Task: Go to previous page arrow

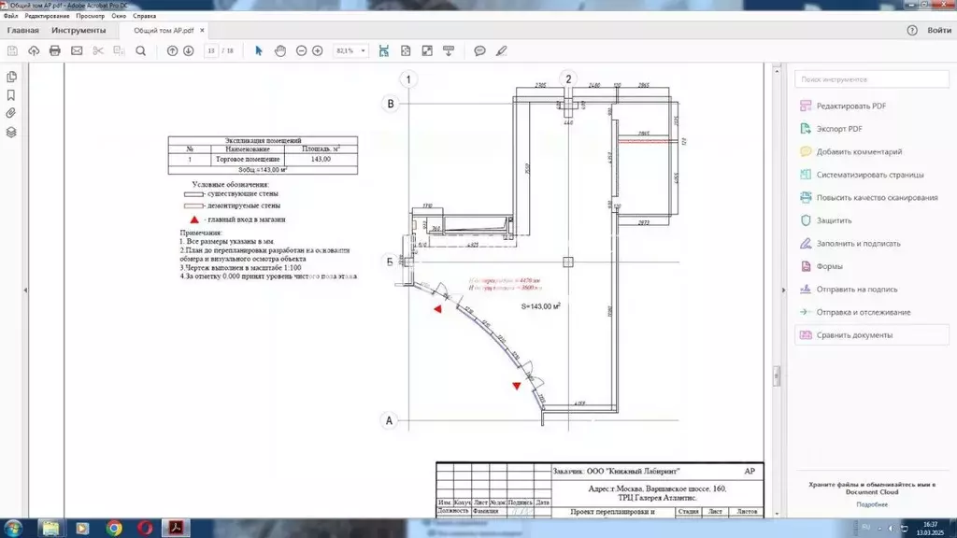Action: coord(172,51)
